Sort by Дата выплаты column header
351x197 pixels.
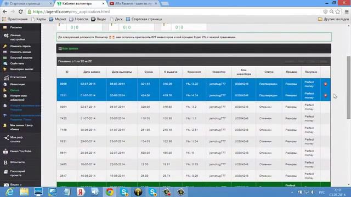pos(122,72)
